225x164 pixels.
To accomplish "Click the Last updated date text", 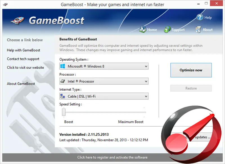I will 103,140.
